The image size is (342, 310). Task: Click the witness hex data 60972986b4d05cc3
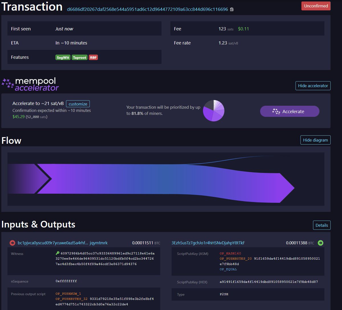click(x=105, y=258)
